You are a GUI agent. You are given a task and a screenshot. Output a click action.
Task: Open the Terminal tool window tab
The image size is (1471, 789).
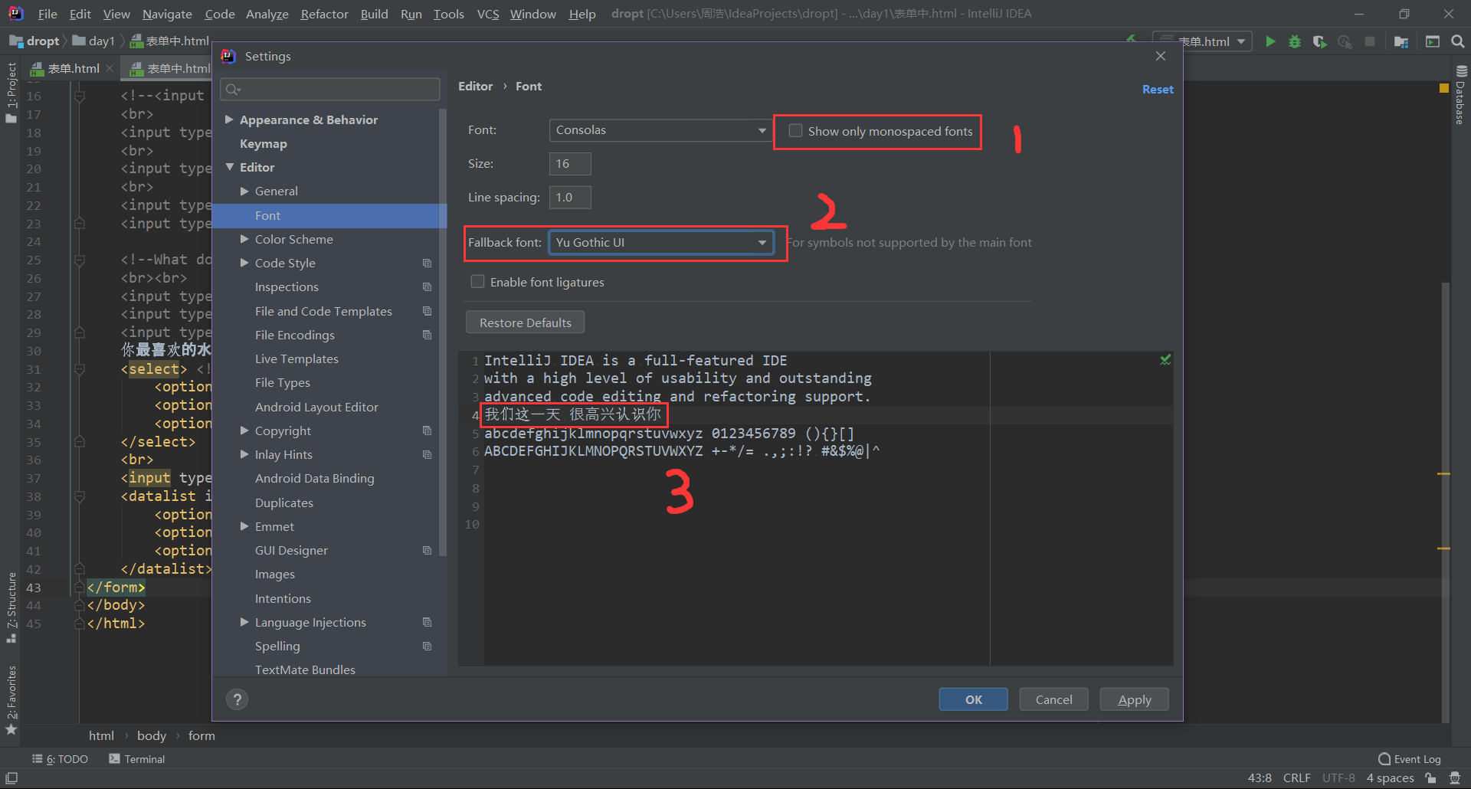137,759
